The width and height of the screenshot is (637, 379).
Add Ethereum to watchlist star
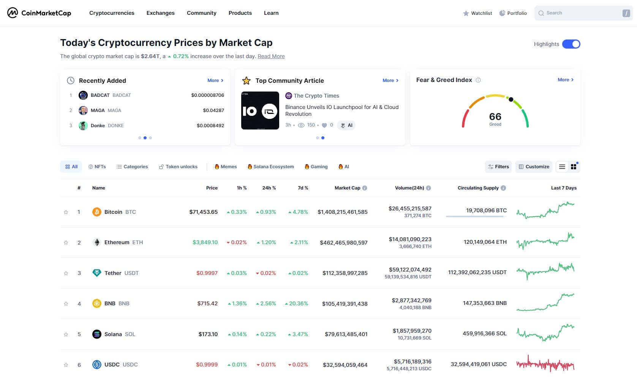click(66, 243)
